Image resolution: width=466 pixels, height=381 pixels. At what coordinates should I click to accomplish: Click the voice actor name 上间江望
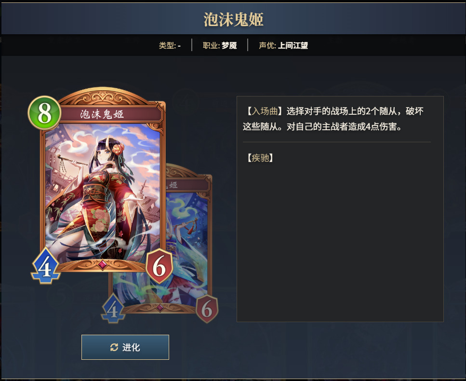(293, 45)
